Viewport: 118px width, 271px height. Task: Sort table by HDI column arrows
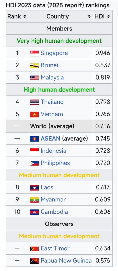[108, 17]
